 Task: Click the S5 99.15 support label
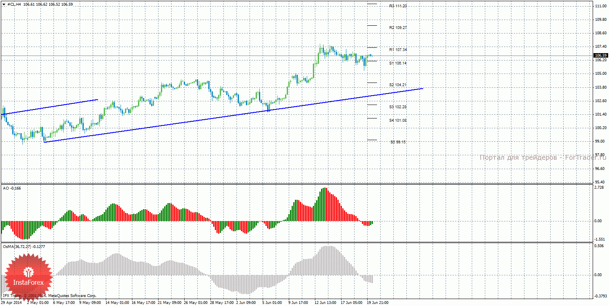pos(398,142)
